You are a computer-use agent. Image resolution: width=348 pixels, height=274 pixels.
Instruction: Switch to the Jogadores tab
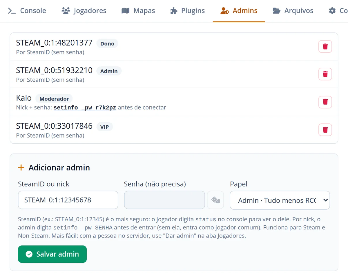coord(84,11)
